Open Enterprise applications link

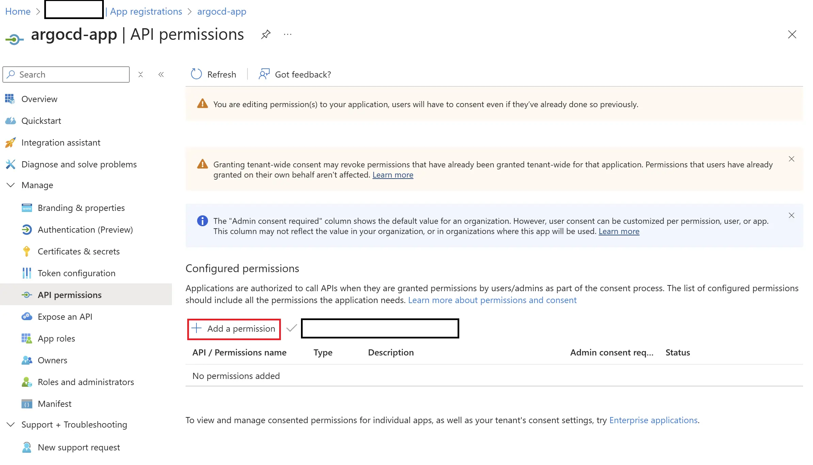(x=653, y=420)
